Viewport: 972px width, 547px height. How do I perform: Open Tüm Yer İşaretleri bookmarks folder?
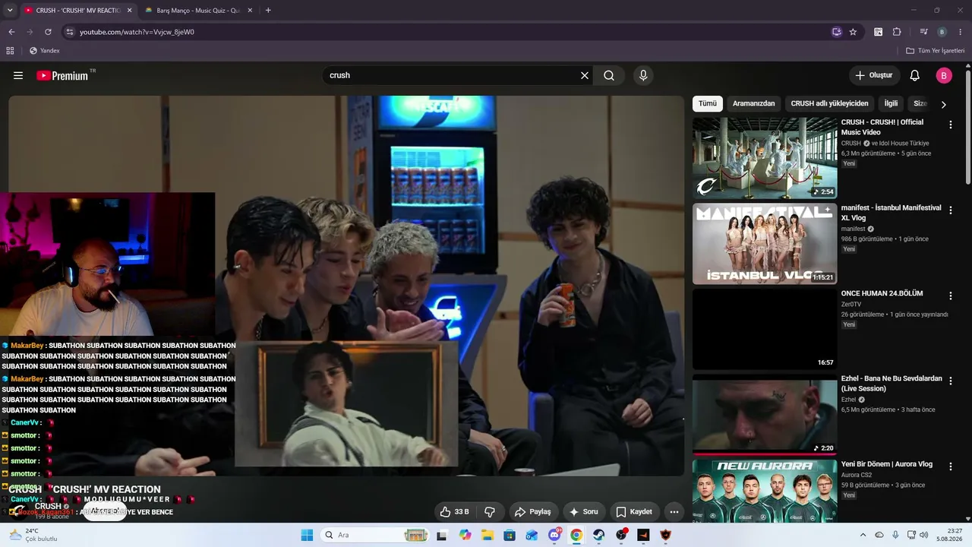936,51
